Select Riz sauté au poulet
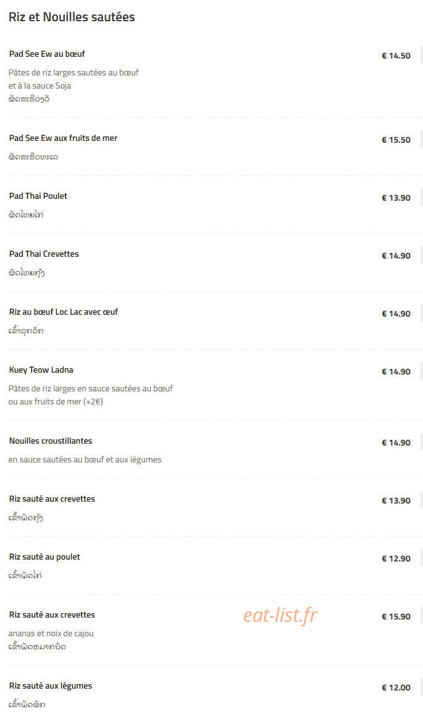423x721 pixels. tap(45, 557)
